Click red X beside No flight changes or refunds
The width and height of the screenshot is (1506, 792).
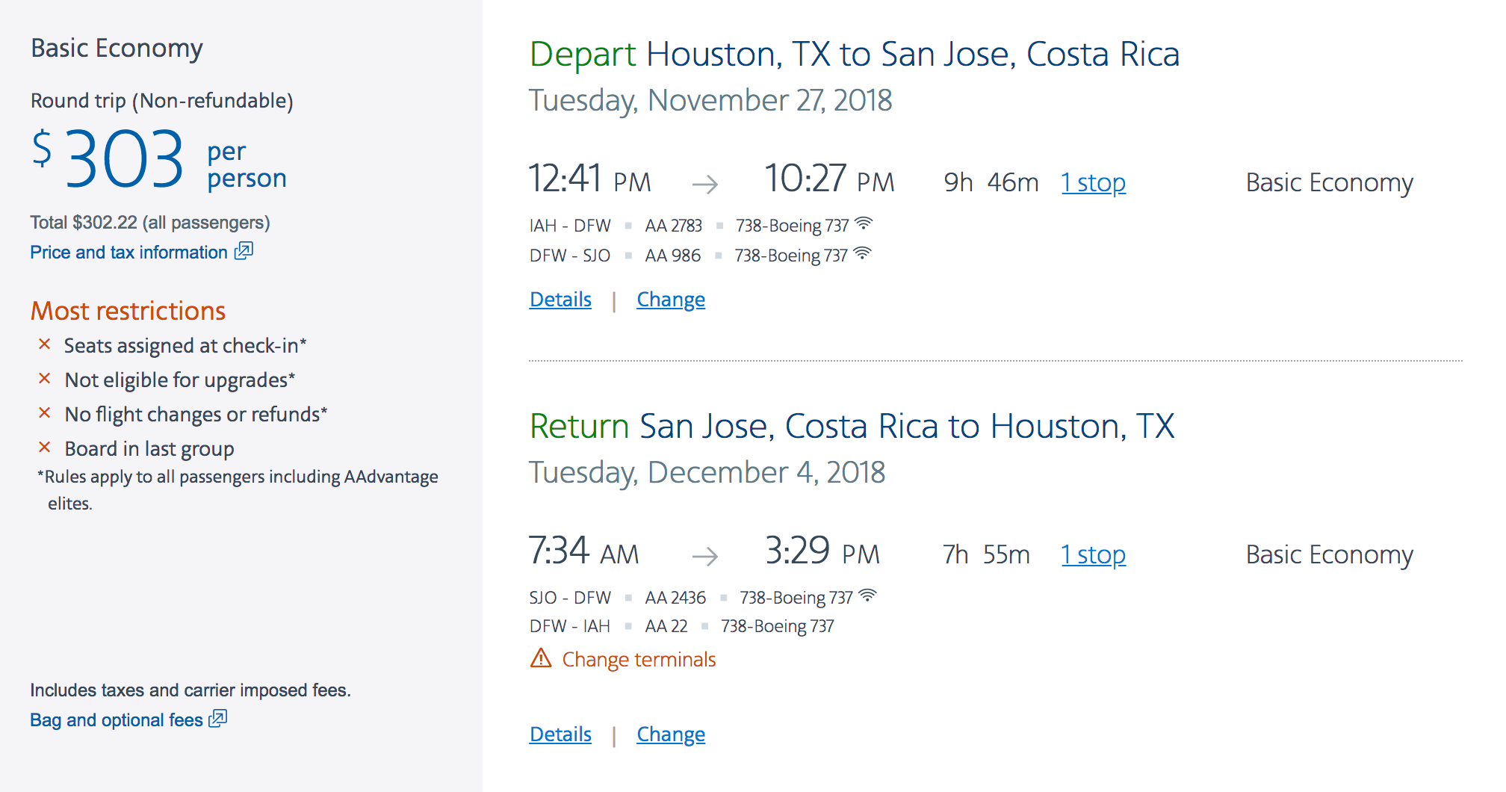[x=45, y=413]
